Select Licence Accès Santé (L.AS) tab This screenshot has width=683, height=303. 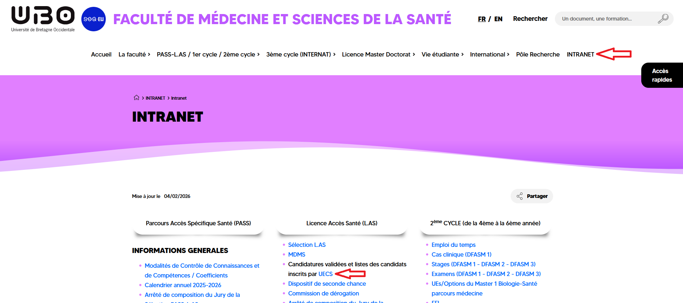[x=342, y=223]
